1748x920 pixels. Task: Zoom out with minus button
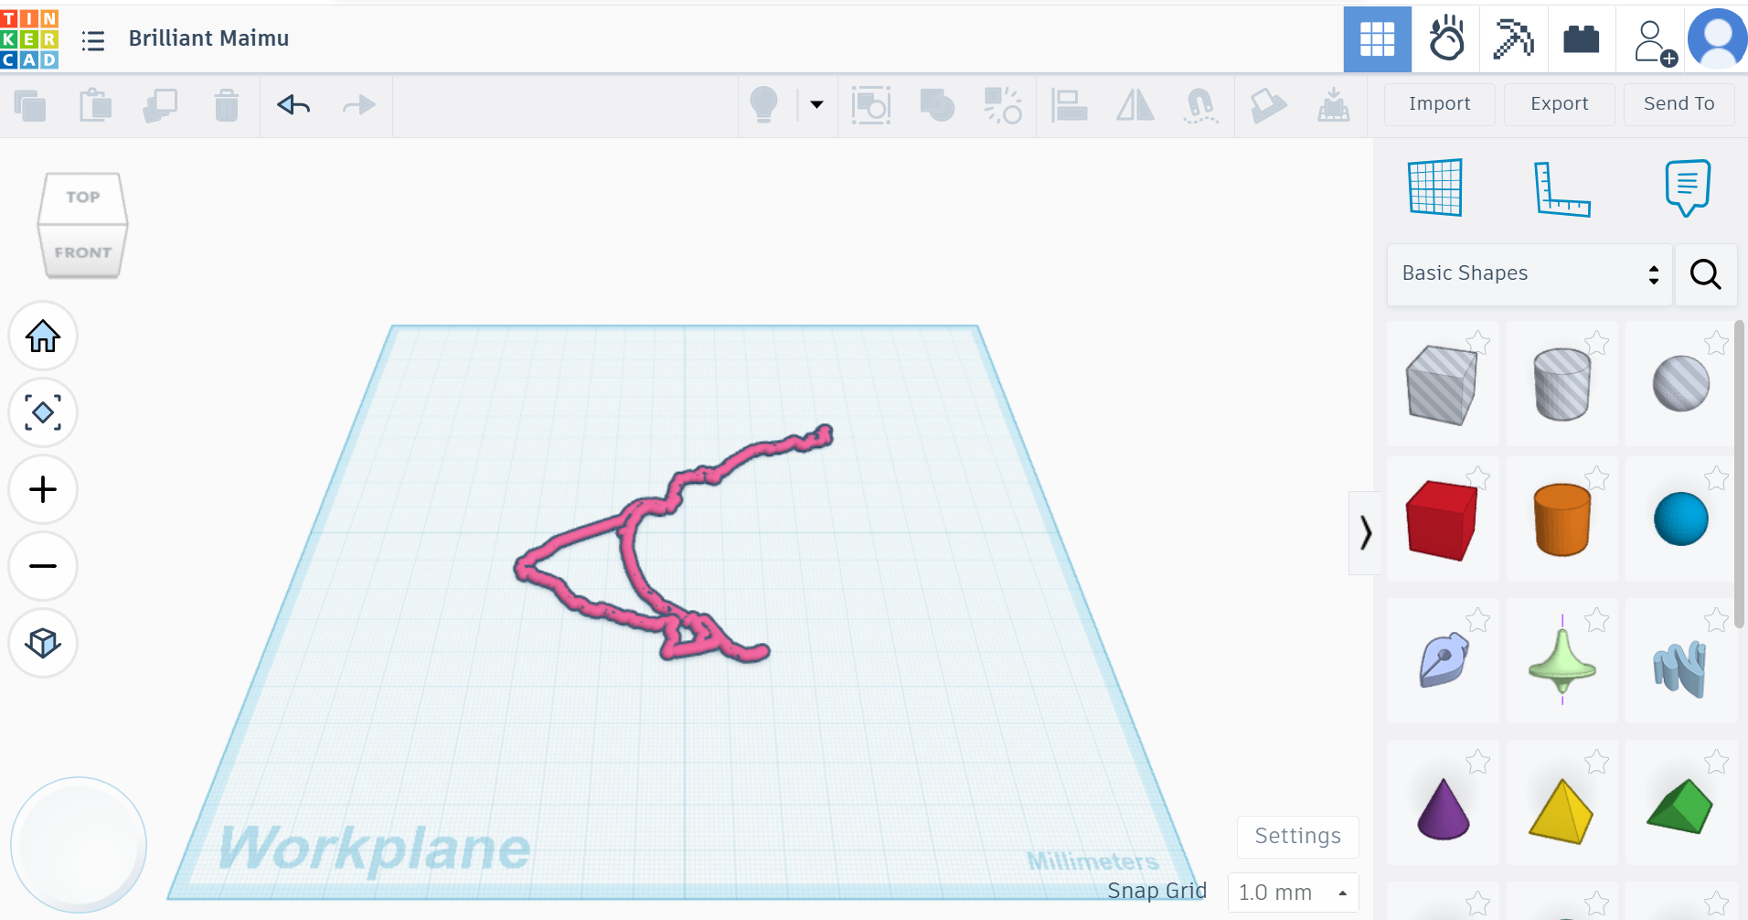[x=43, y=567]
